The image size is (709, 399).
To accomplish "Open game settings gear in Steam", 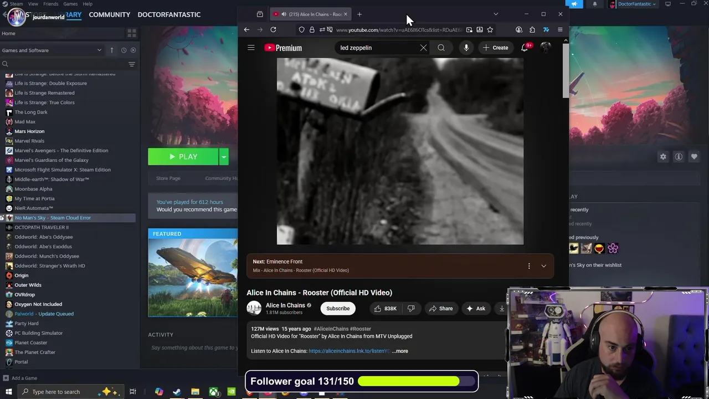I will coord(663,157).
